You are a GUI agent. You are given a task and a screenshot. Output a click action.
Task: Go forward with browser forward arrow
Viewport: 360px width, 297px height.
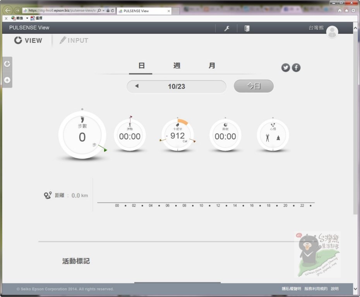point(17,10)
